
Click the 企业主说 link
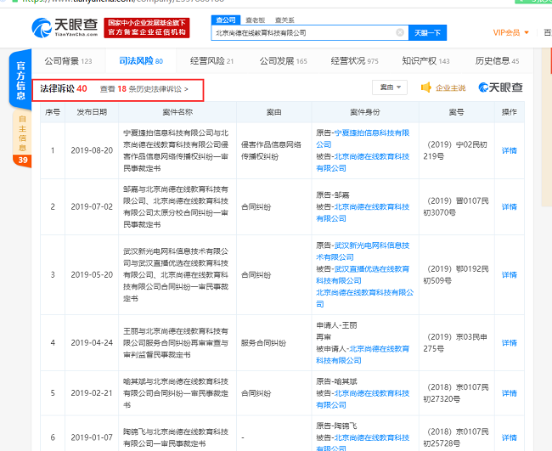pyautogui.click(x=450, y=87)
